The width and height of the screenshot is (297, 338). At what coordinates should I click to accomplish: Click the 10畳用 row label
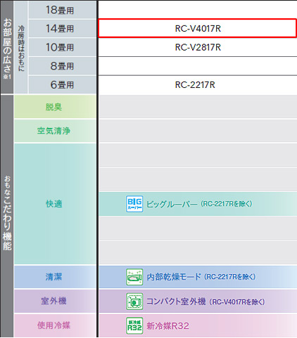pos(62,47)
